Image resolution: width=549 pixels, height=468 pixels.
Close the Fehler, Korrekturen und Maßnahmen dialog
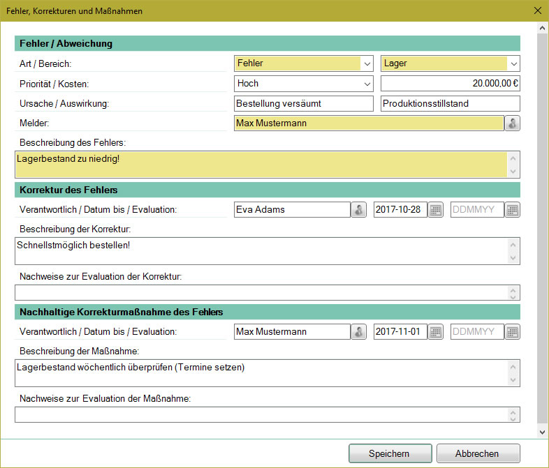click(537, 10)
